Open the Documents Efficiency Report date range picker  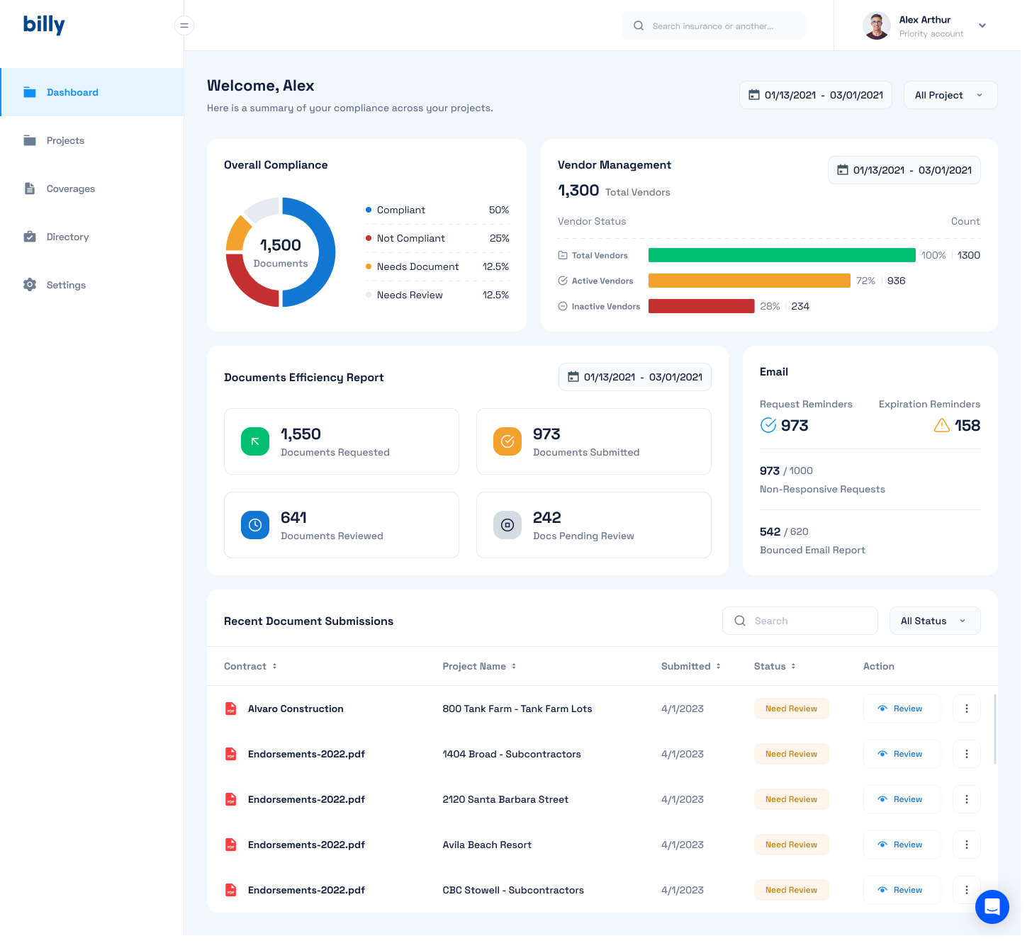(635, 377)
